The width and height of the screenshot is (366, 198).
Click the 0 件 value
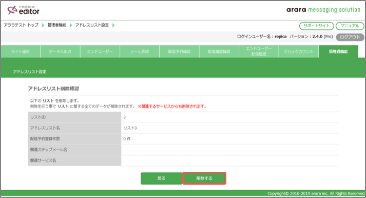tap(127, 139)
